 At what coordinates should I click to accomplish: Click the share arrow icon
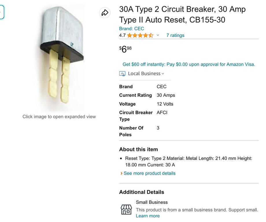click(x=105, y=13)
